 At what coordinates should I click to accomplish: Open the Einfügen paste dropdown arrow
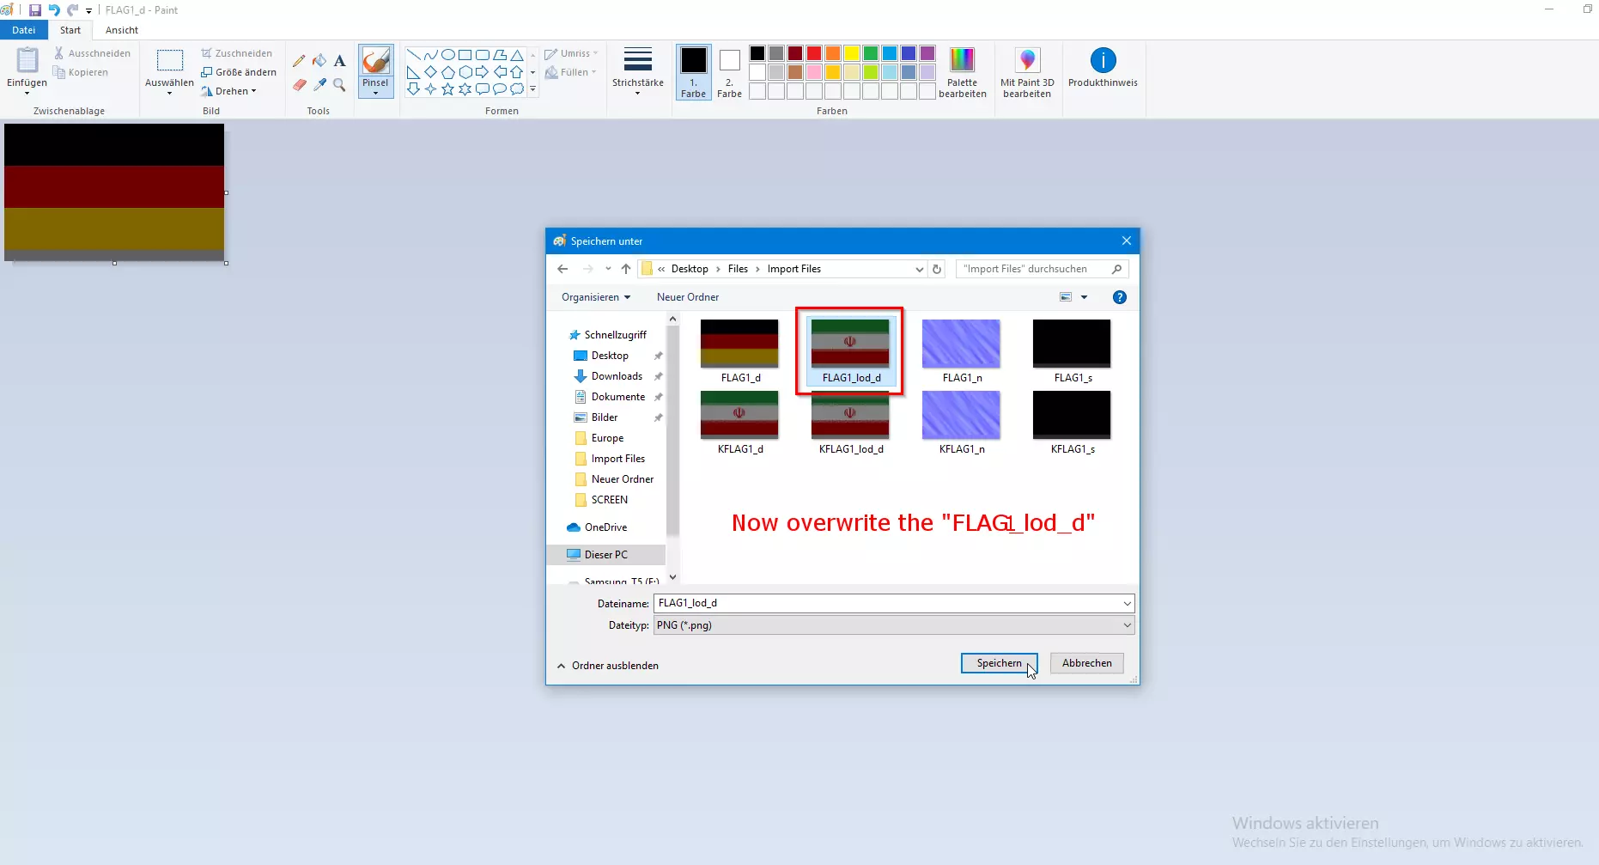[x=27, y=93]
